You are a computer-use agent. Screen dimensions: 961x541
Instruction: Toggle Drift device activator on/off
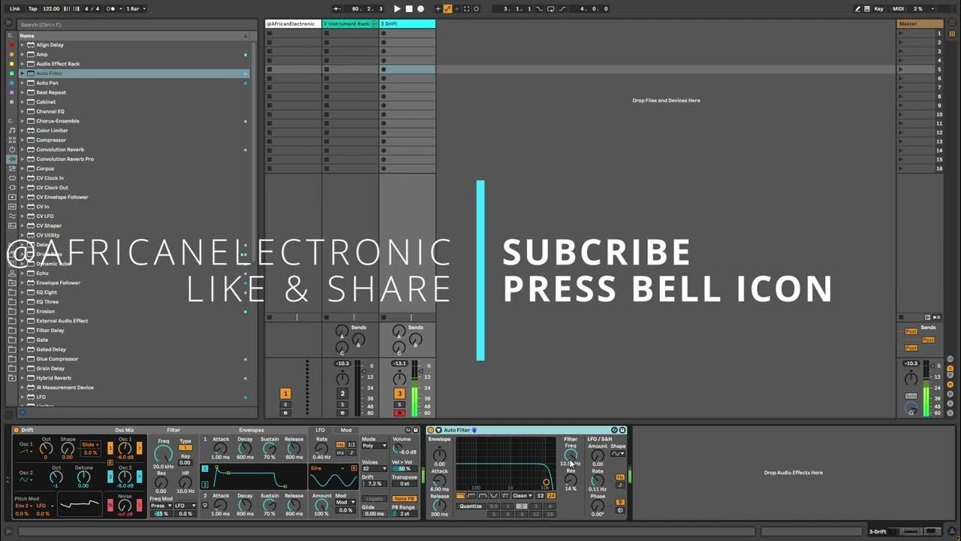coord(17,431)
